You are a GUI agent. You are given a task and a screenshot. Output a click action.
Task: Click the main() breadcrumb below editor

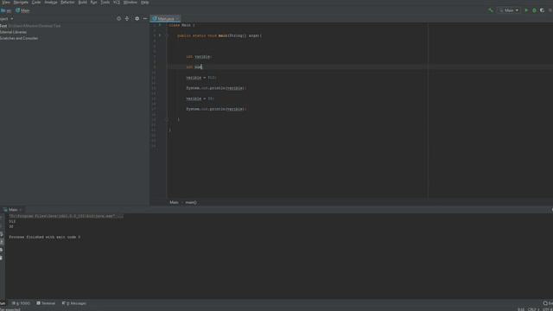[x=191, y=202]
